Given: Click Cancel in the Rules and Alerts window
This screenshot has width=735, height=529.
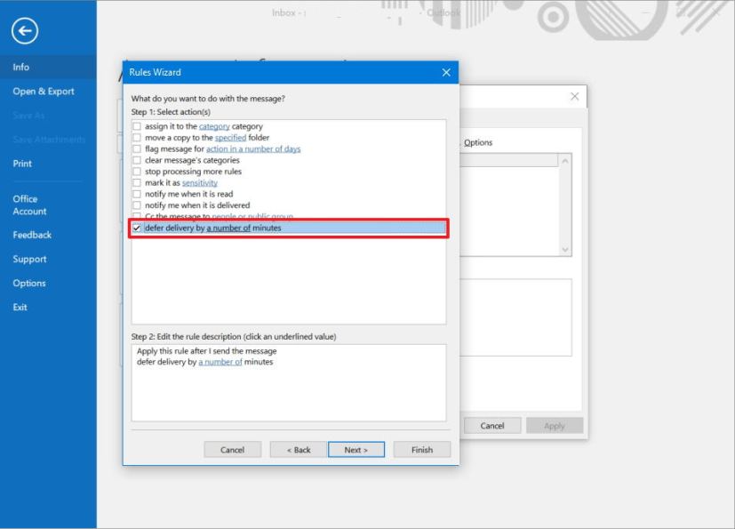Looking at the screenshot, I should tap(492, 426).
